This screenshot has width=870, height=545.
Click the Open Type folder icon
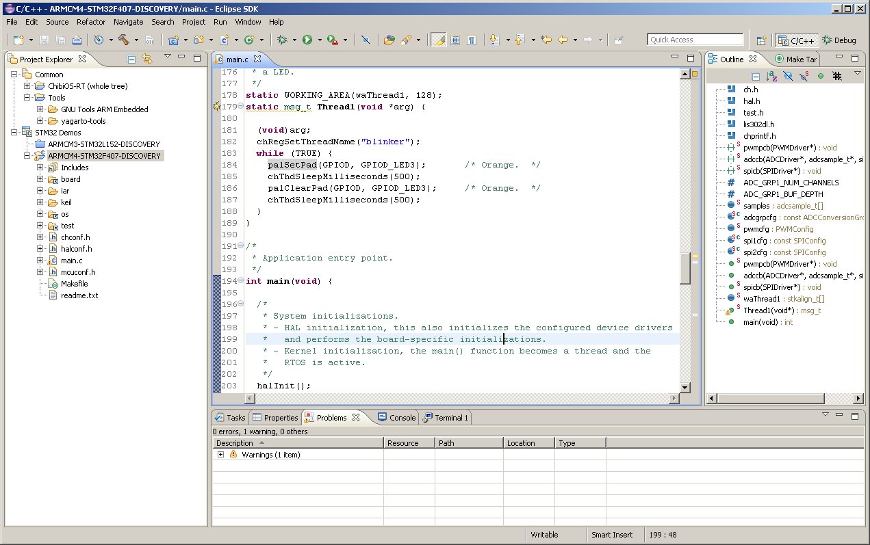pos(389,40)
